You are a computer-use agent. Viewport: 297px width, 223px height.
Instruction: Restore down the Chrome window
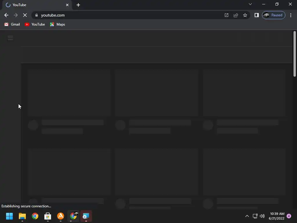tap(277, 4)
